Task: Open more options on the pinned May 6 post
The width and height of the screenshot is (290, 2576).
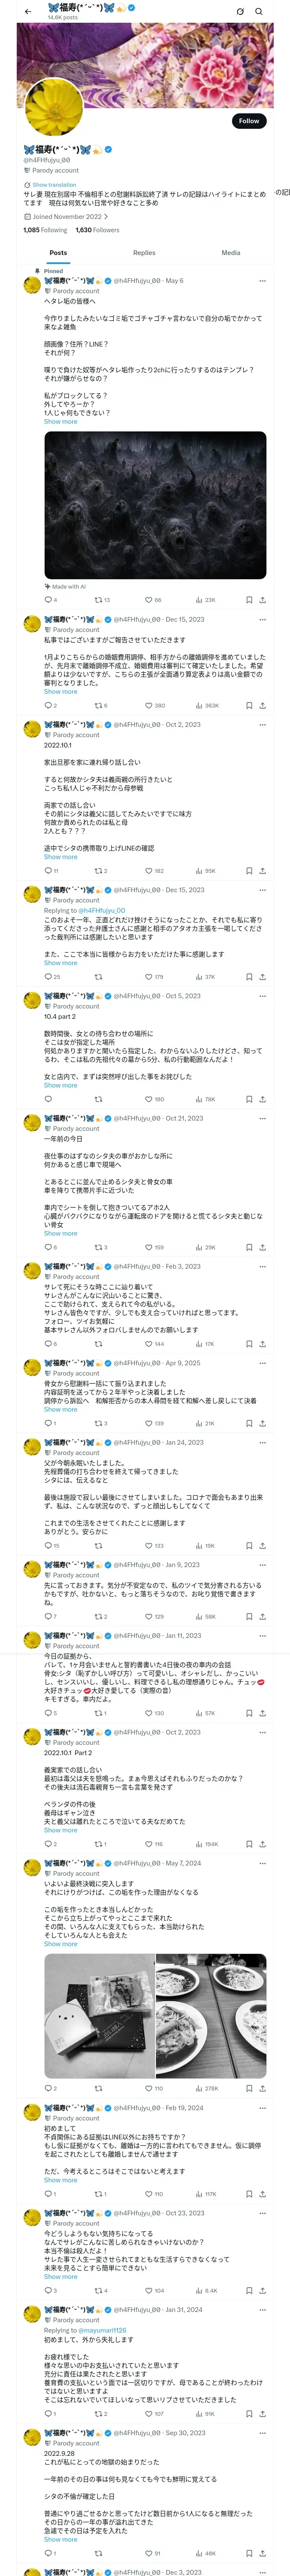Action: [262, 281]
